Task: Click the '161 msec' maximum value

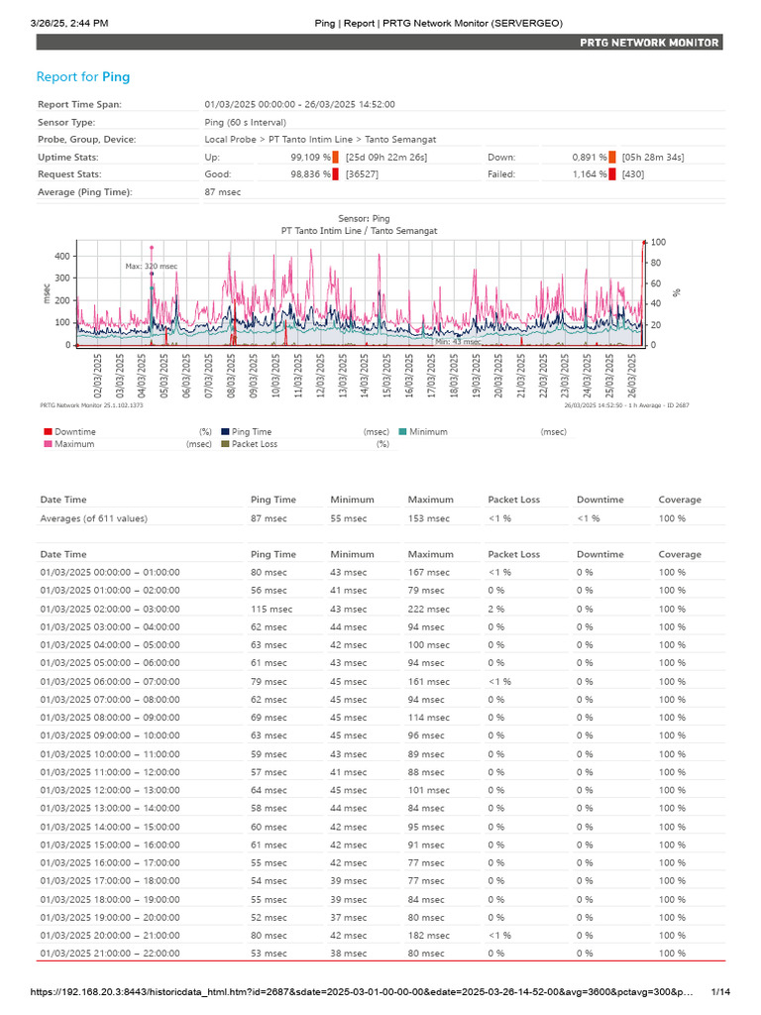Action: click(428, 682)
